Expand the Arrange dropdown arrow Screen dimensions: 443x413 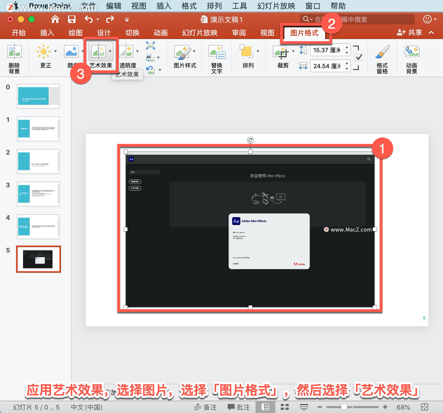coord(258,51)
